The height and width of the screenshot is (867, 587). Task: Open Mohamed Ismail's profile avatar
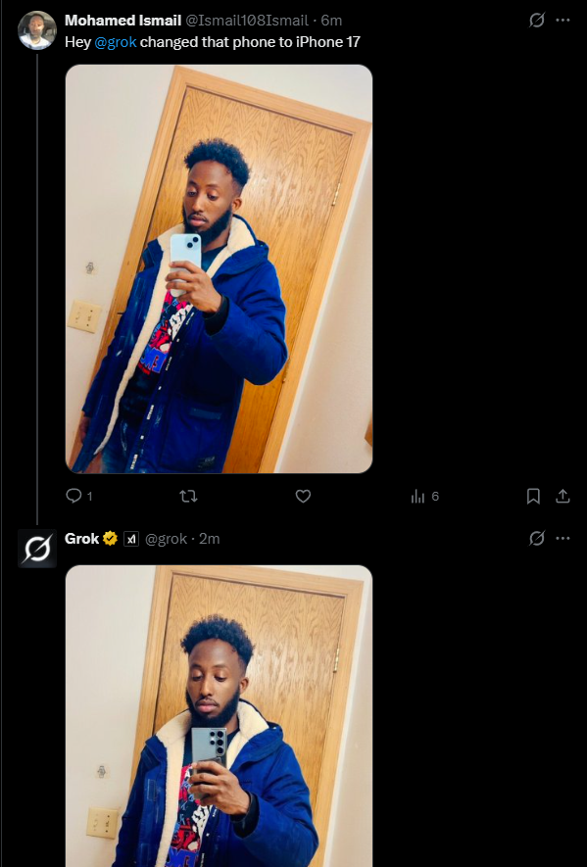click(37, 30)
